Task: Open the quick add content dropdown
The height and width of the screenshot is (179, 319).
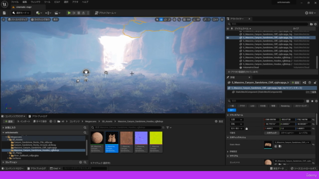Action: coord(39,13)
